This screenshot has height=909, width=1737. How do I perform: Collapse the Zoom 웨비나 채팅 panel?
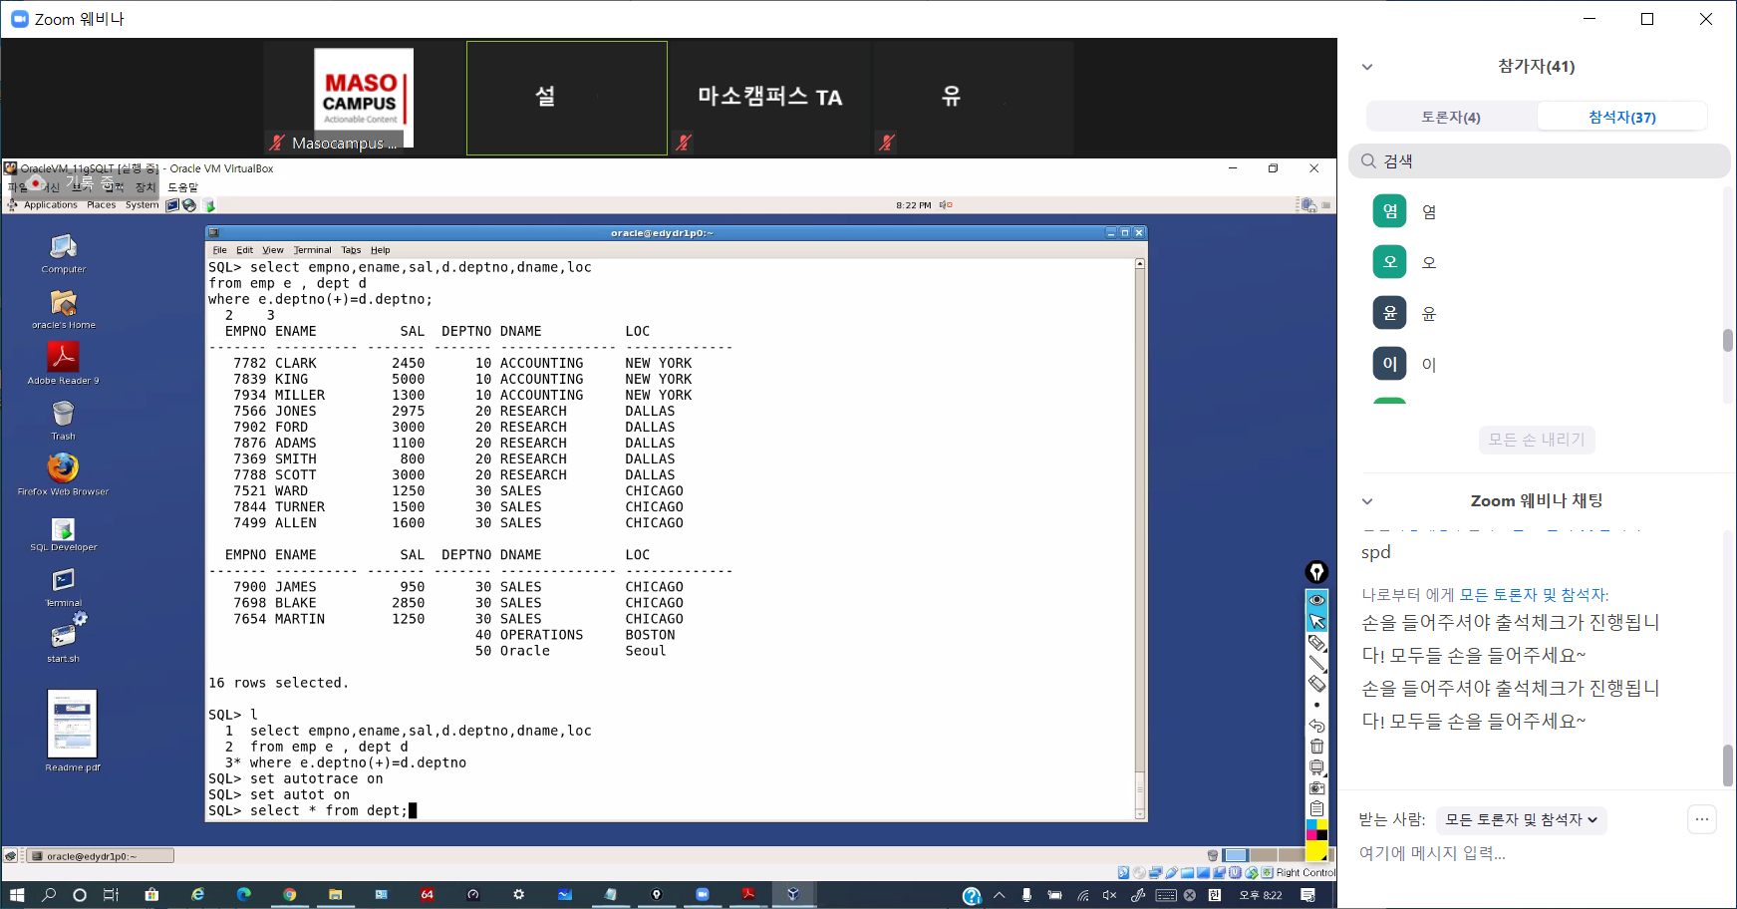click(1367, 501)
